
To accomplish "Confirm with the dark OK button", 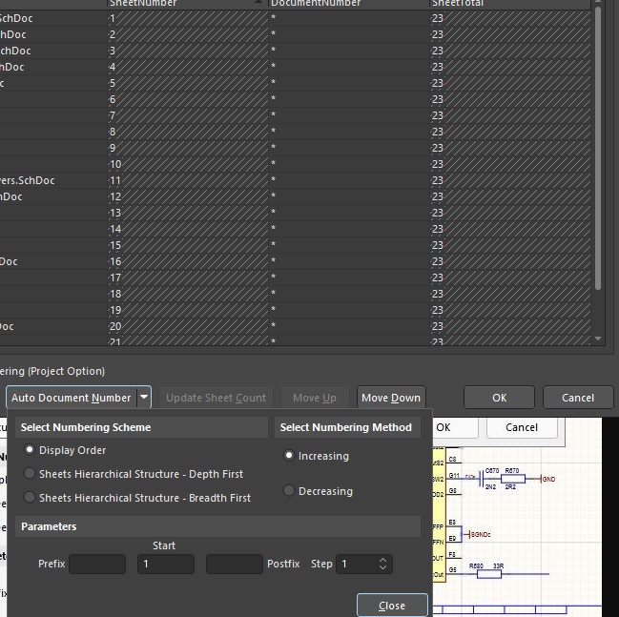I will [x=500, y=398].
